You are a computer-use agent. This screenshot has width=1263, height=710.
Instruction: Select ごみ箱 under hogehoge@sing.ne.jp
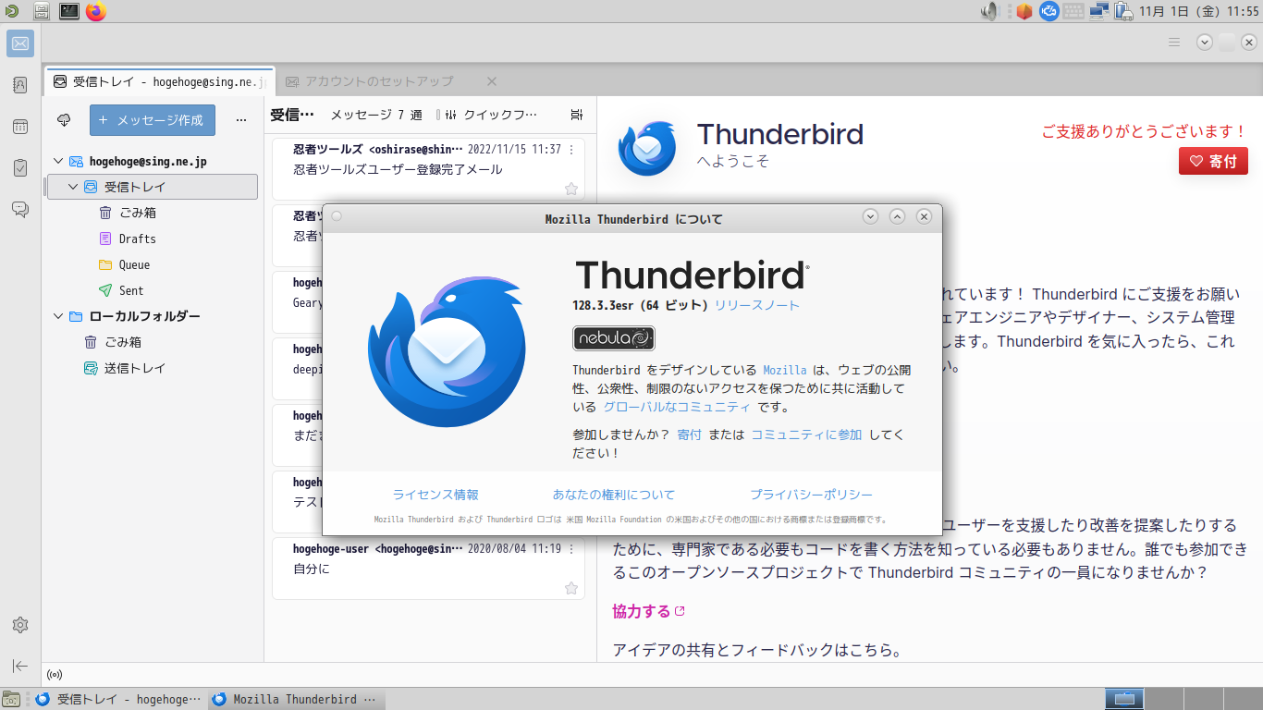pos(153,213)
